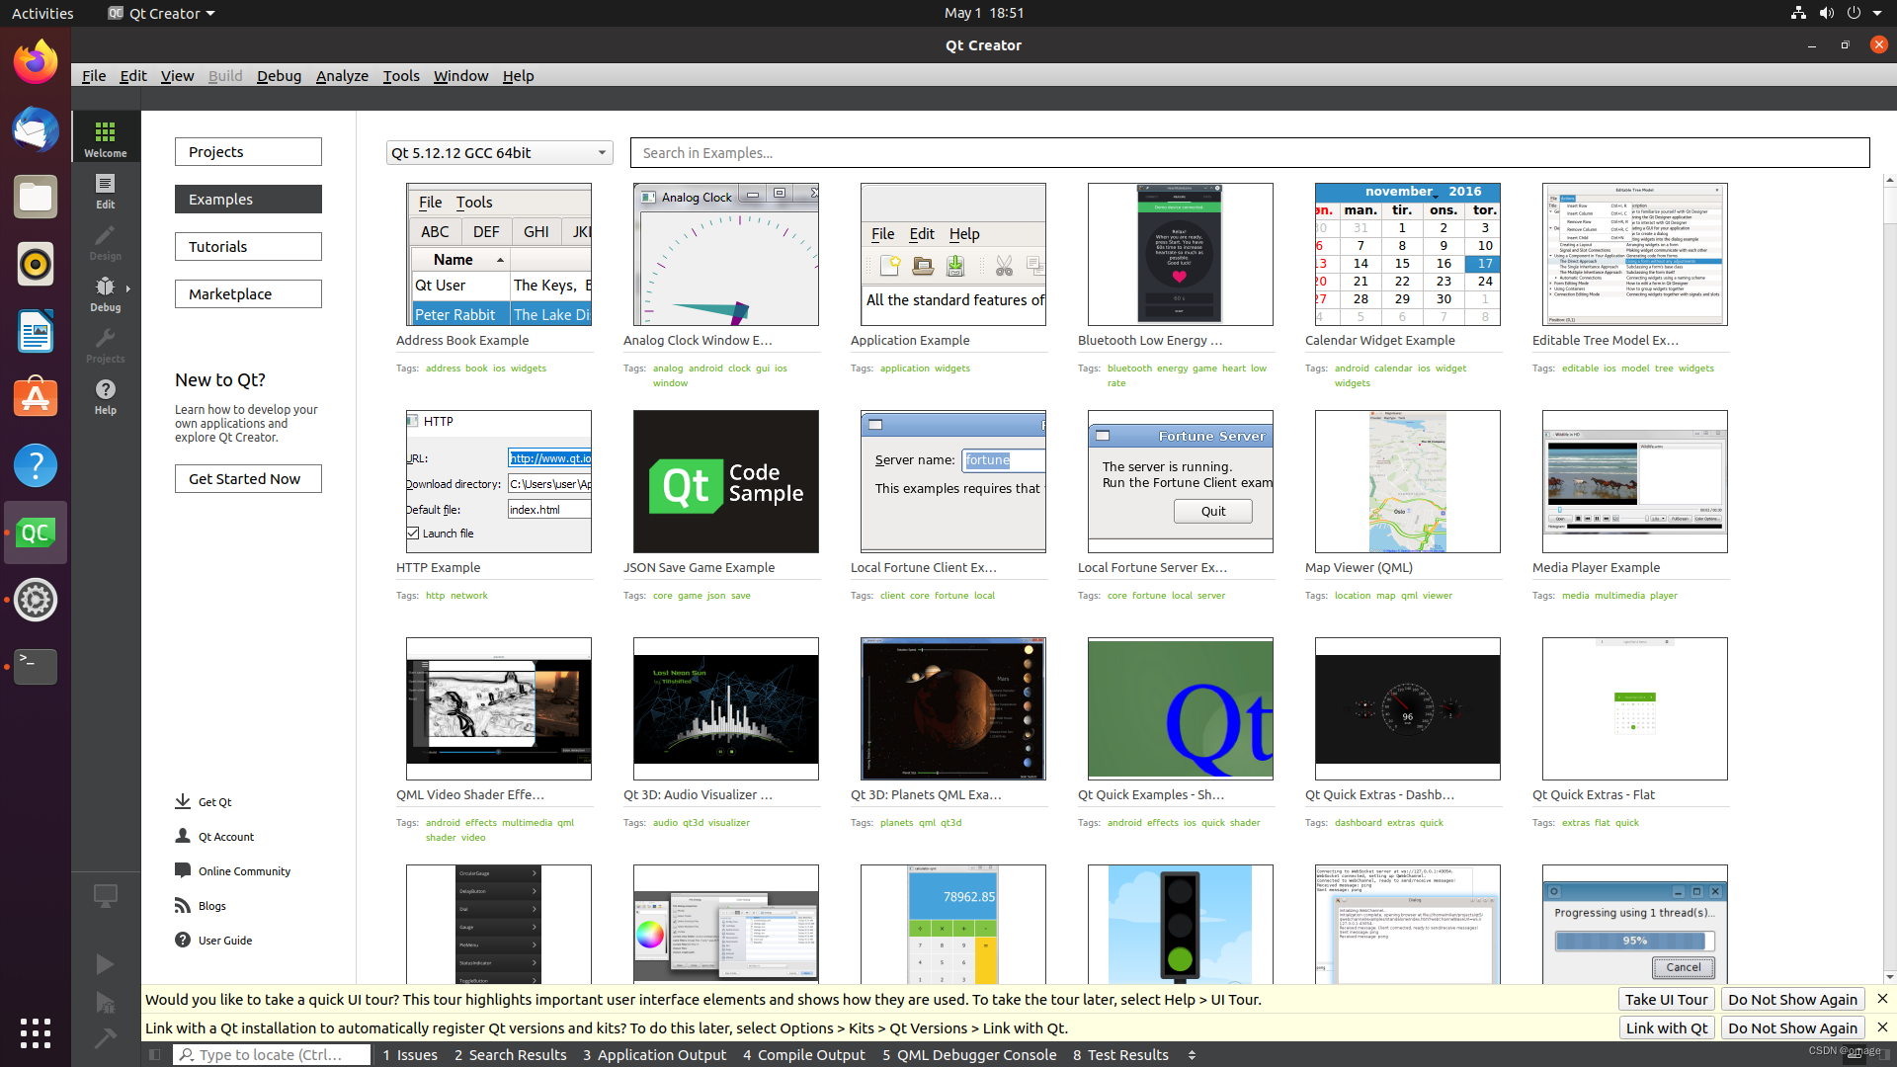Open the Address Book Example thumbnail
1897x1067 pixels.
pyautogui.click(x=499, y=254)
